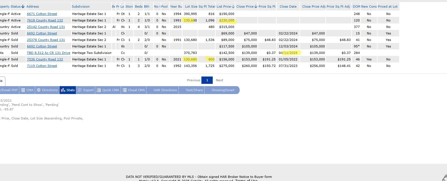The height and width of the screenshot is (181, 447).
Task: Open the Stats chart icon button
Action: tap(63, 90)
